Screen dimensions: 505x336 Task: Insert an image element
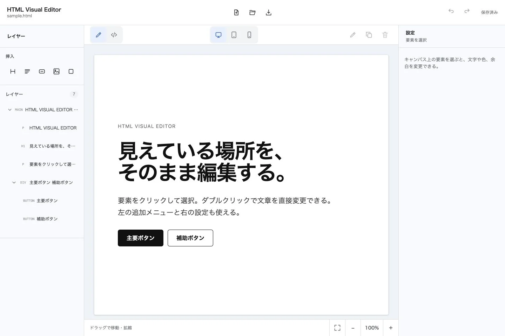pyautogui.click(x=56, y=71)
